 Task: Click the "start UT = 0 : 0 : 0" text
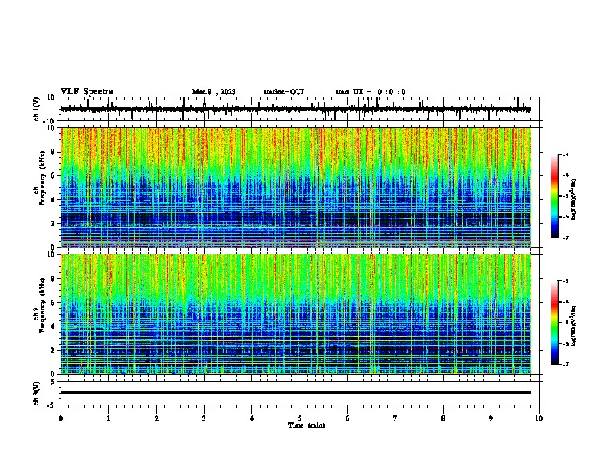tap(370, 92)
